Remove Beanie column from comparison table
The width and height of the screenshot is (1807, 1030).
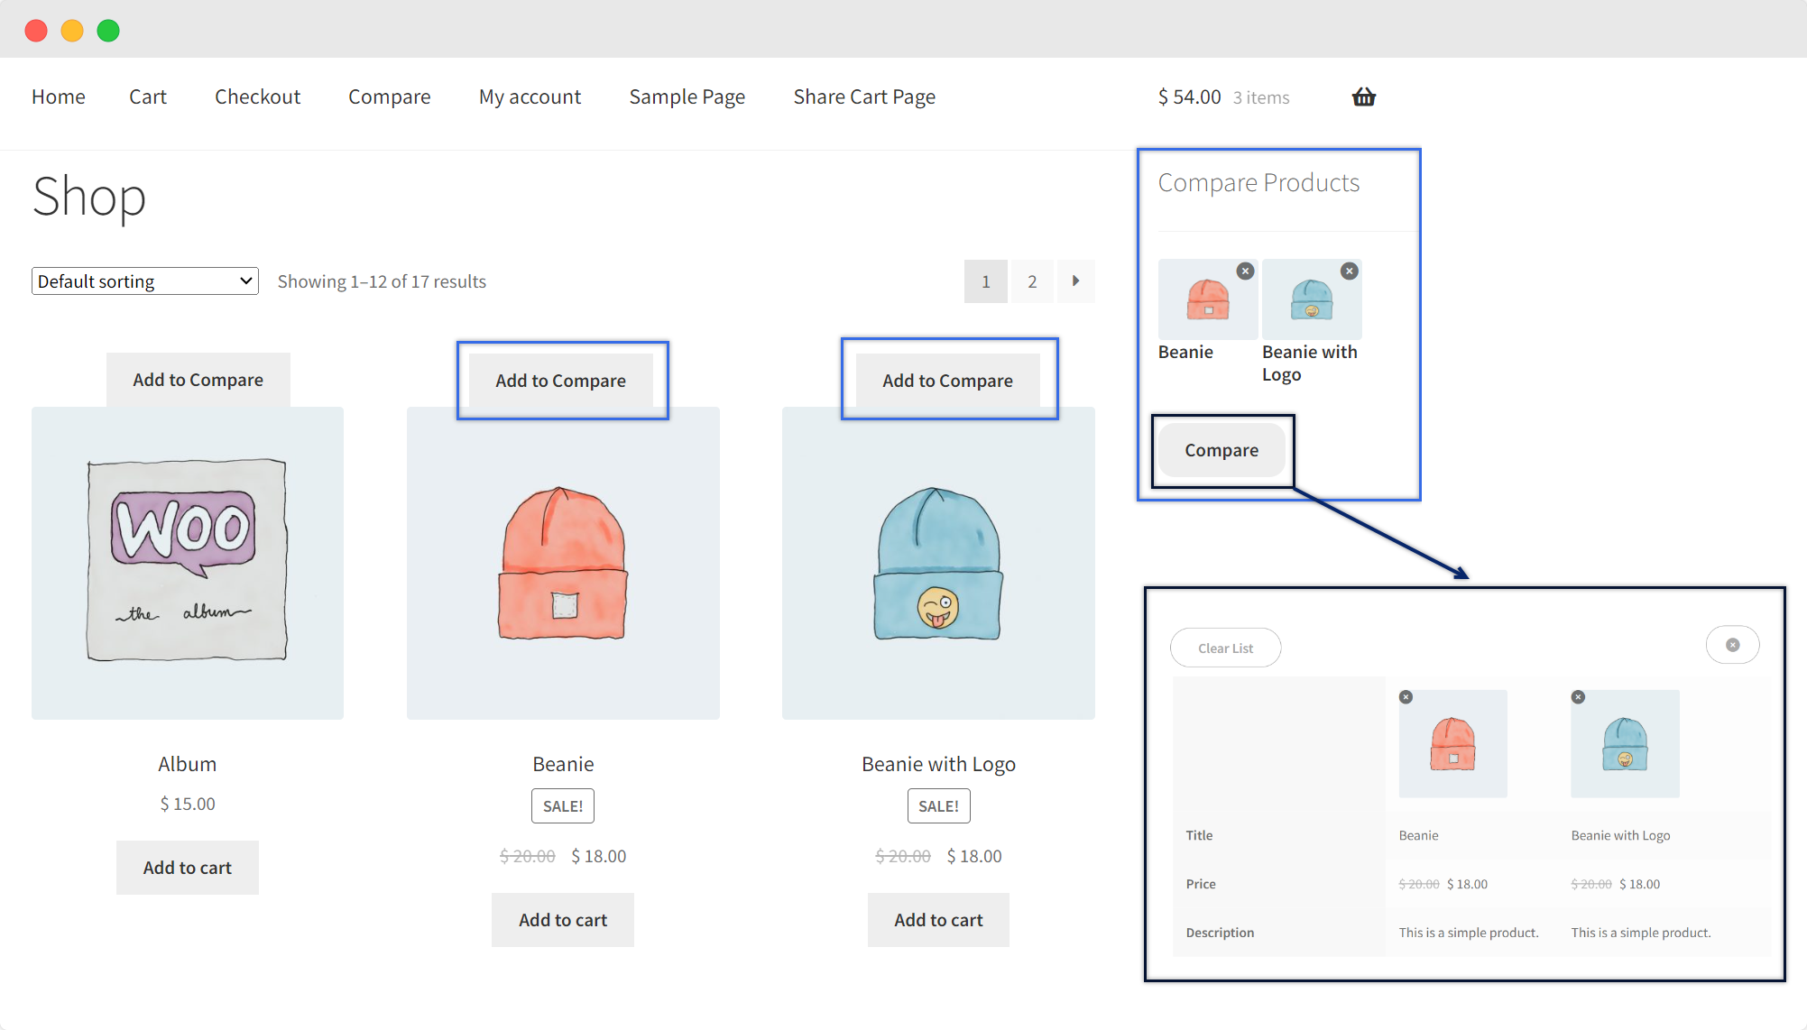1406,697
